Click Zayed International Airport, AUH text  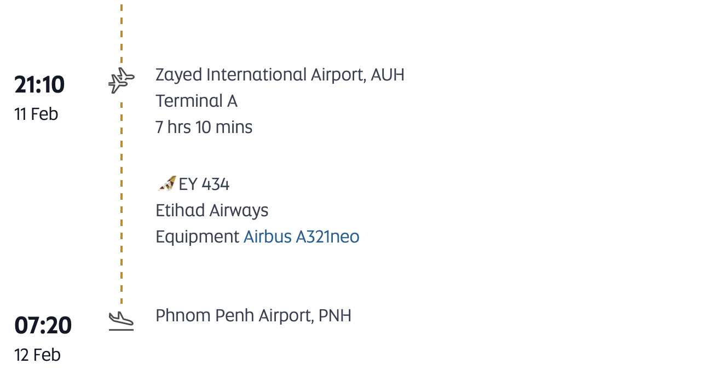point(280,74)
